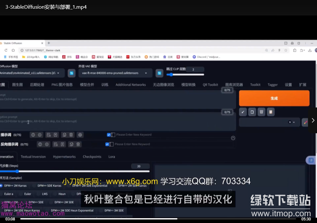317x223 pixels.
Task: Refresh the Stable Diffusion model list
Action: 71,73
